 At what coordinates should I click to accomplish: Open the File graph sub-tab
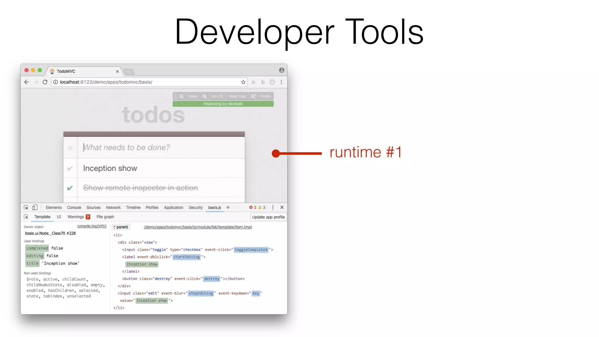105,217
